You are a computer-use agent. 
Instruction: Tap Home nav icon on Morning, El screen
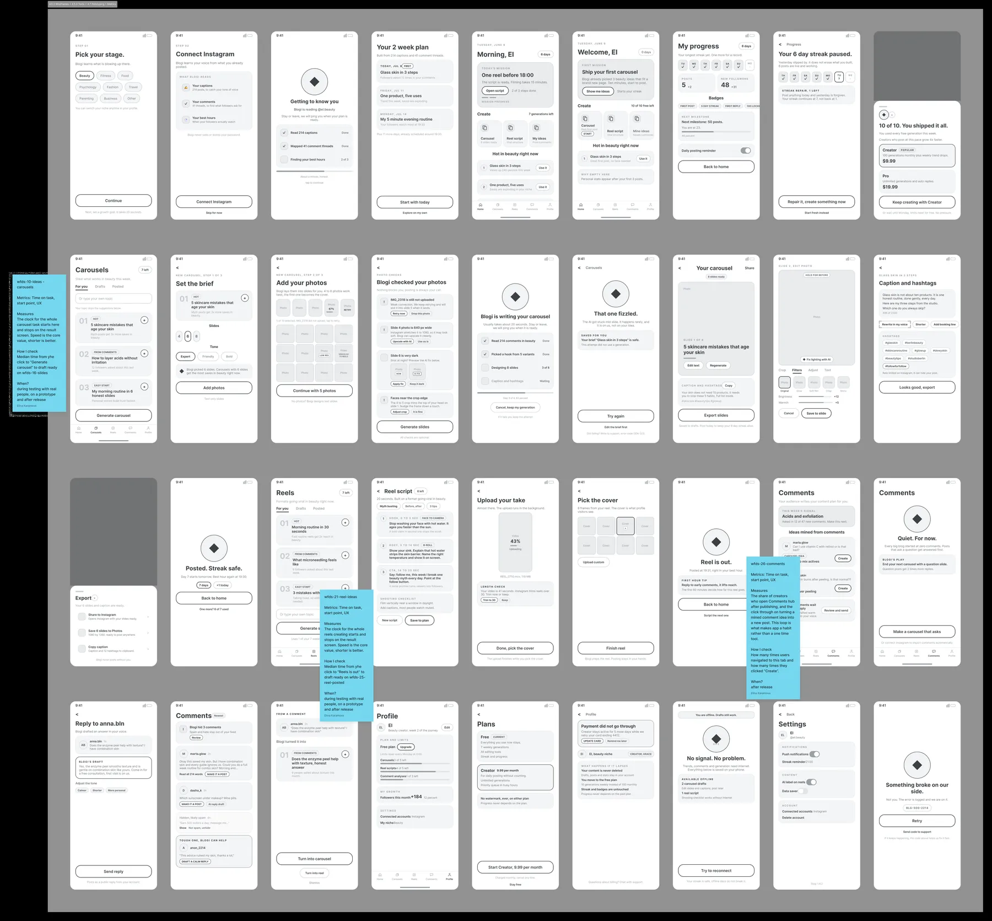pos(481,205)
